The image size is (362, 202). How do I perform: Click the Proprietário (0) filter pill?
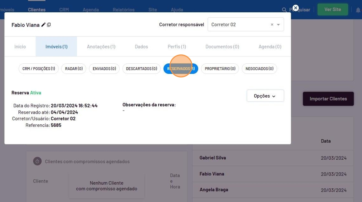point(220,69)
